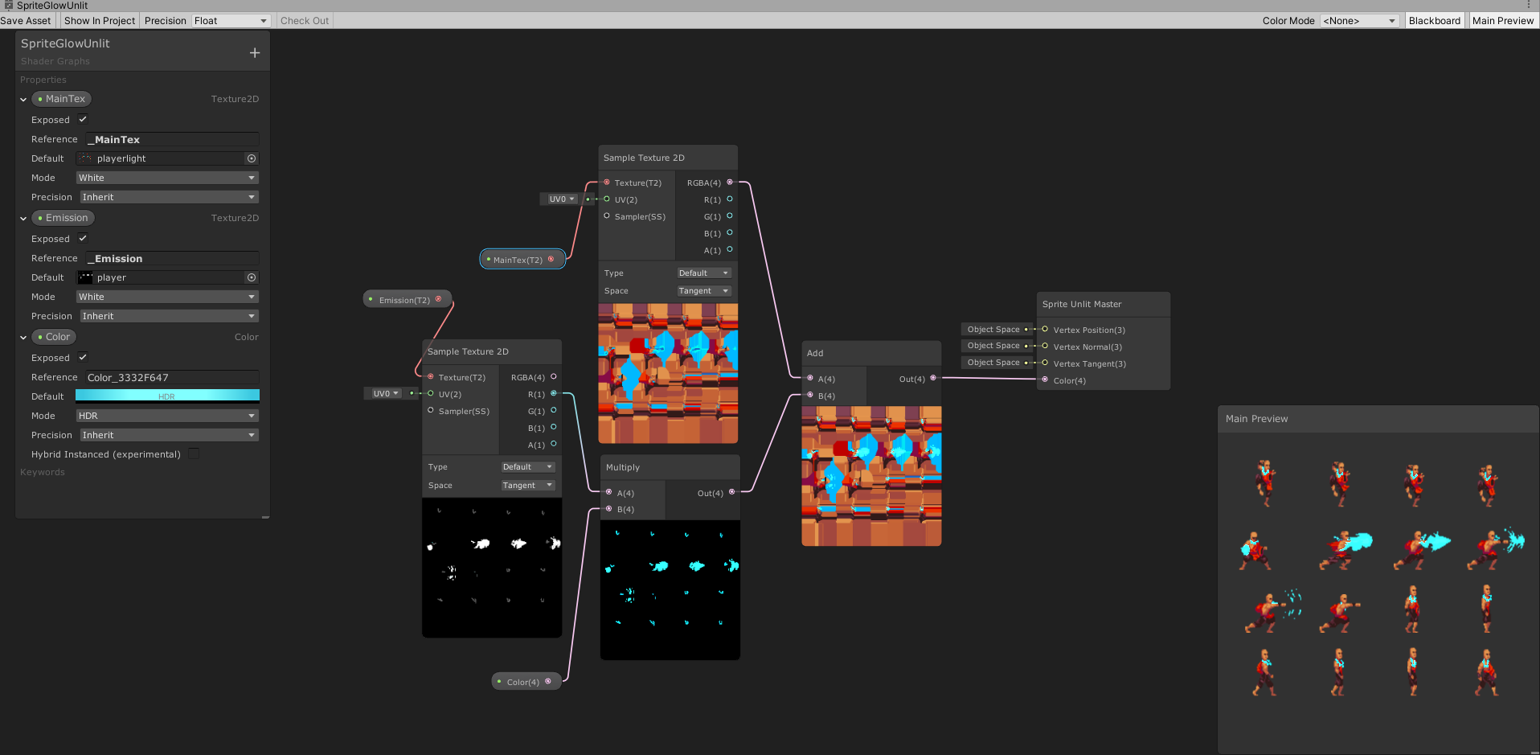Screen dimensions: 1540x755
Task: Open the Color Mode dropdown
Action: 1360,20
